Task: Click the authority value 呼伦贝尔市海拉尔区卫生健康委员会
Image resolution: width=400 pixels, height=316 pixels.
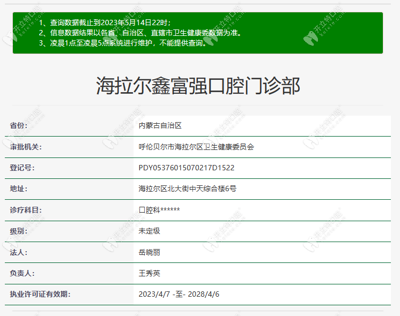Action: click(x=196, y=147)
